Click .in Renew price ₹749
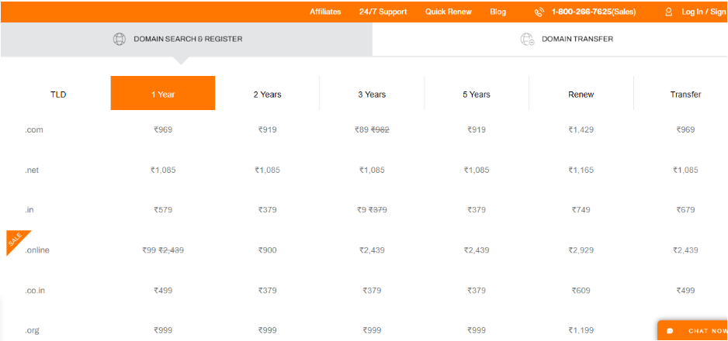This screenshot has width=728, height=341. coord(581,210)
